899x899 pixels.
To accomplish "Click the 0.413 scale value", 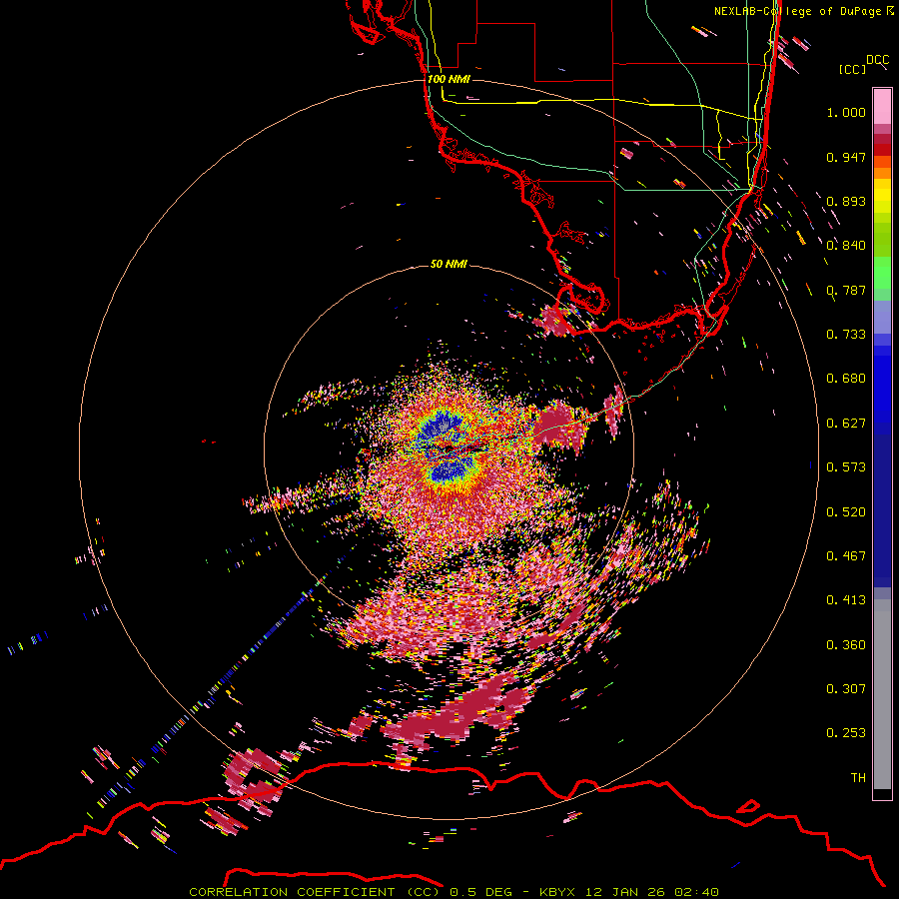I will pyautogui.click(x=846, y=600).
